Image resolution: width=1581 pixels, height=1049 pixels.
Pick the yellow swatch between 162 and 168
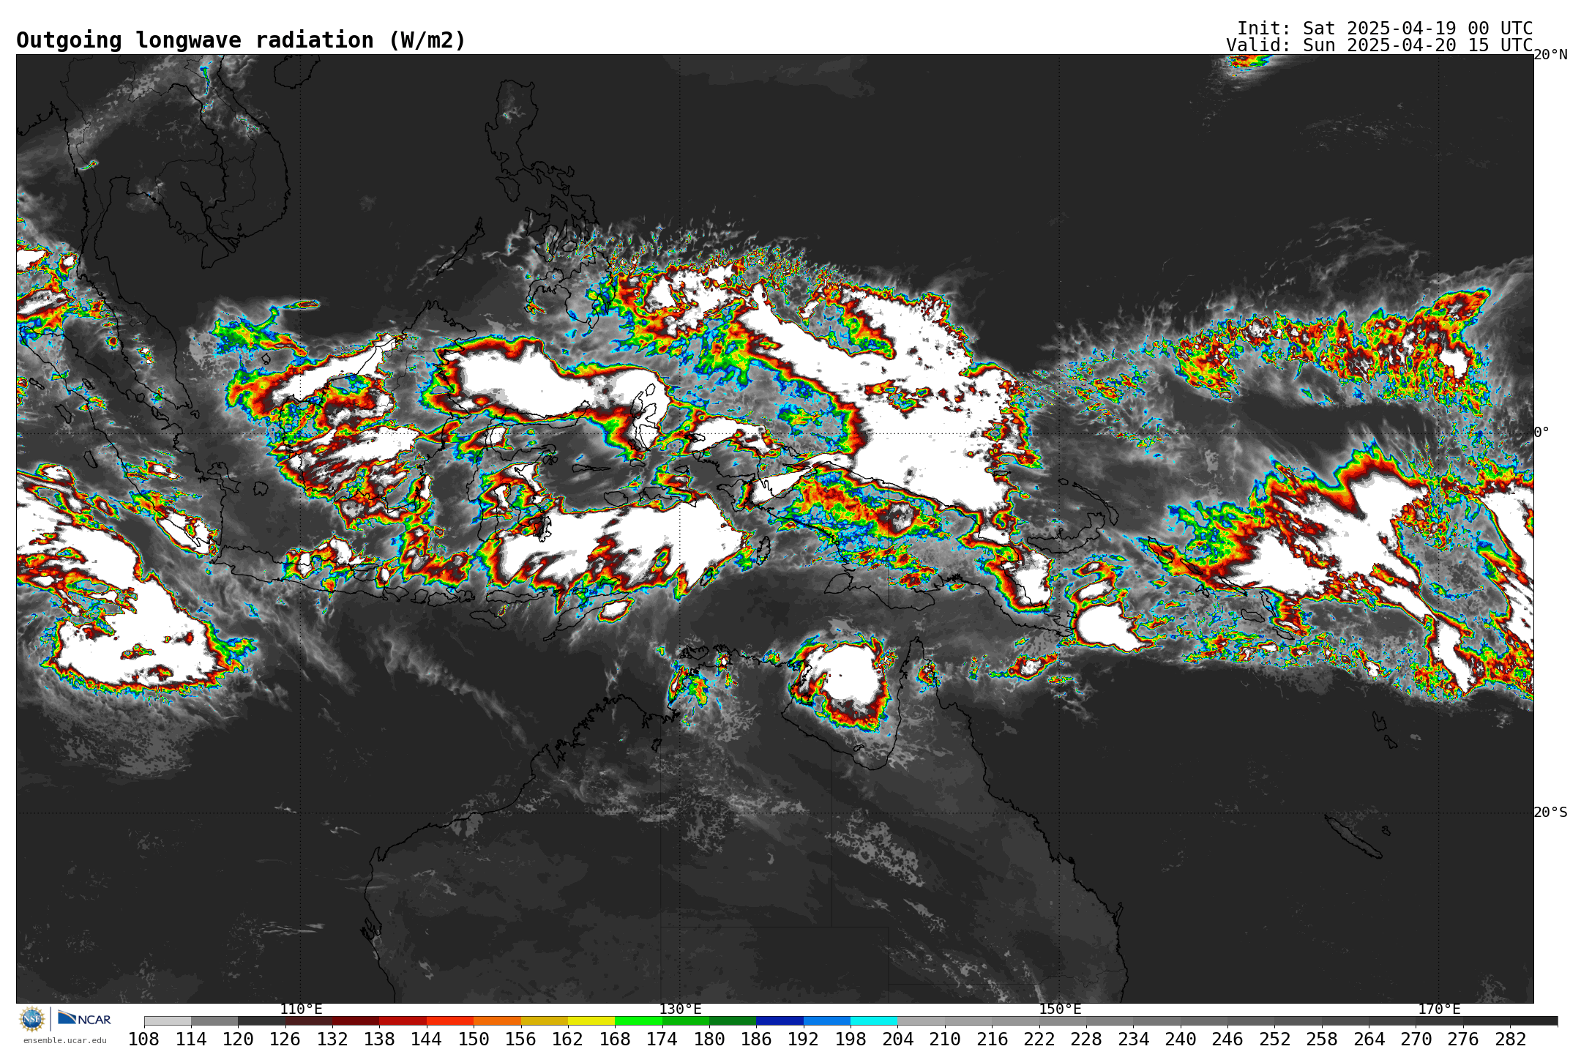point(591,1020)
